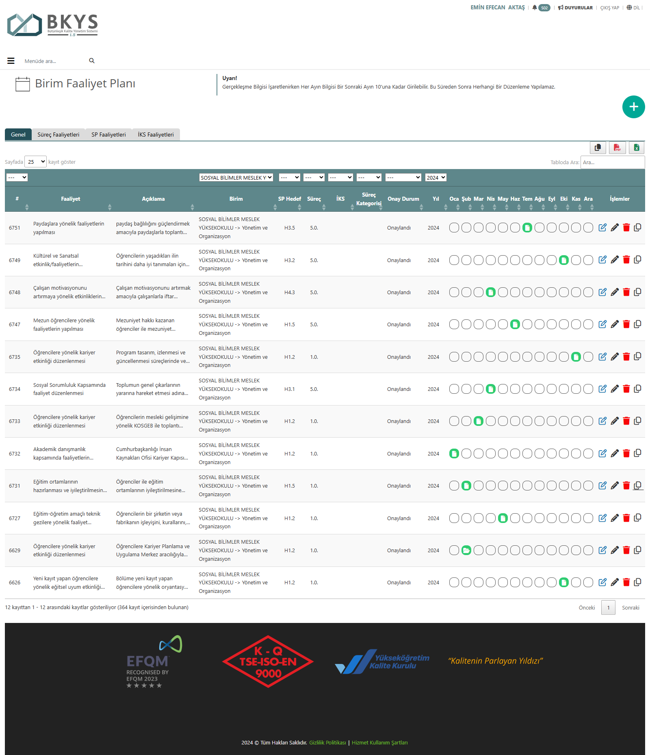Open the records-per-page dropdown

pyautogui.click(x=36, y=162)
